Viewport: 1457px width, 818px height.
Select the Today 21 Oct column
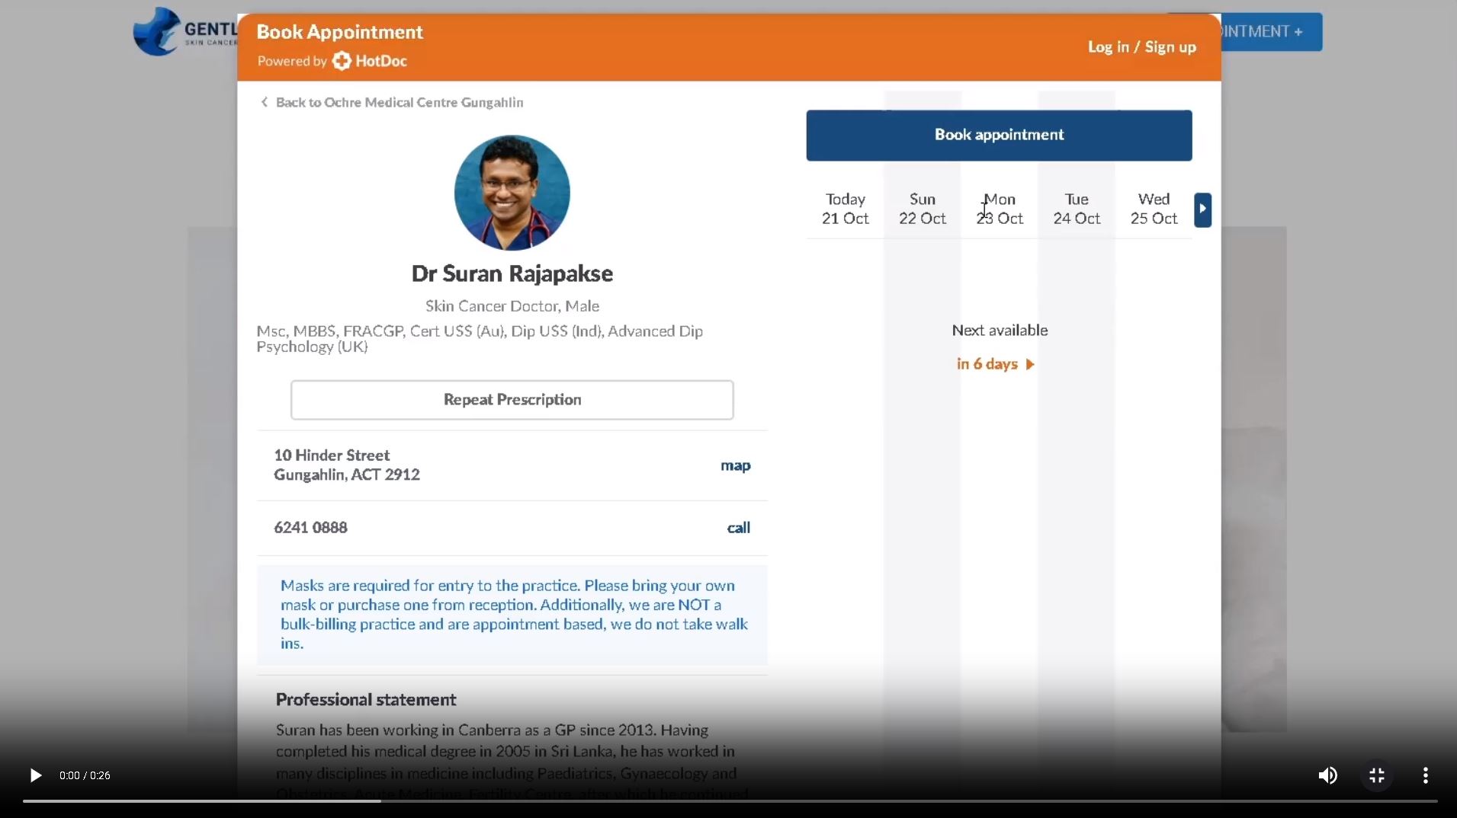click(845, 209)
